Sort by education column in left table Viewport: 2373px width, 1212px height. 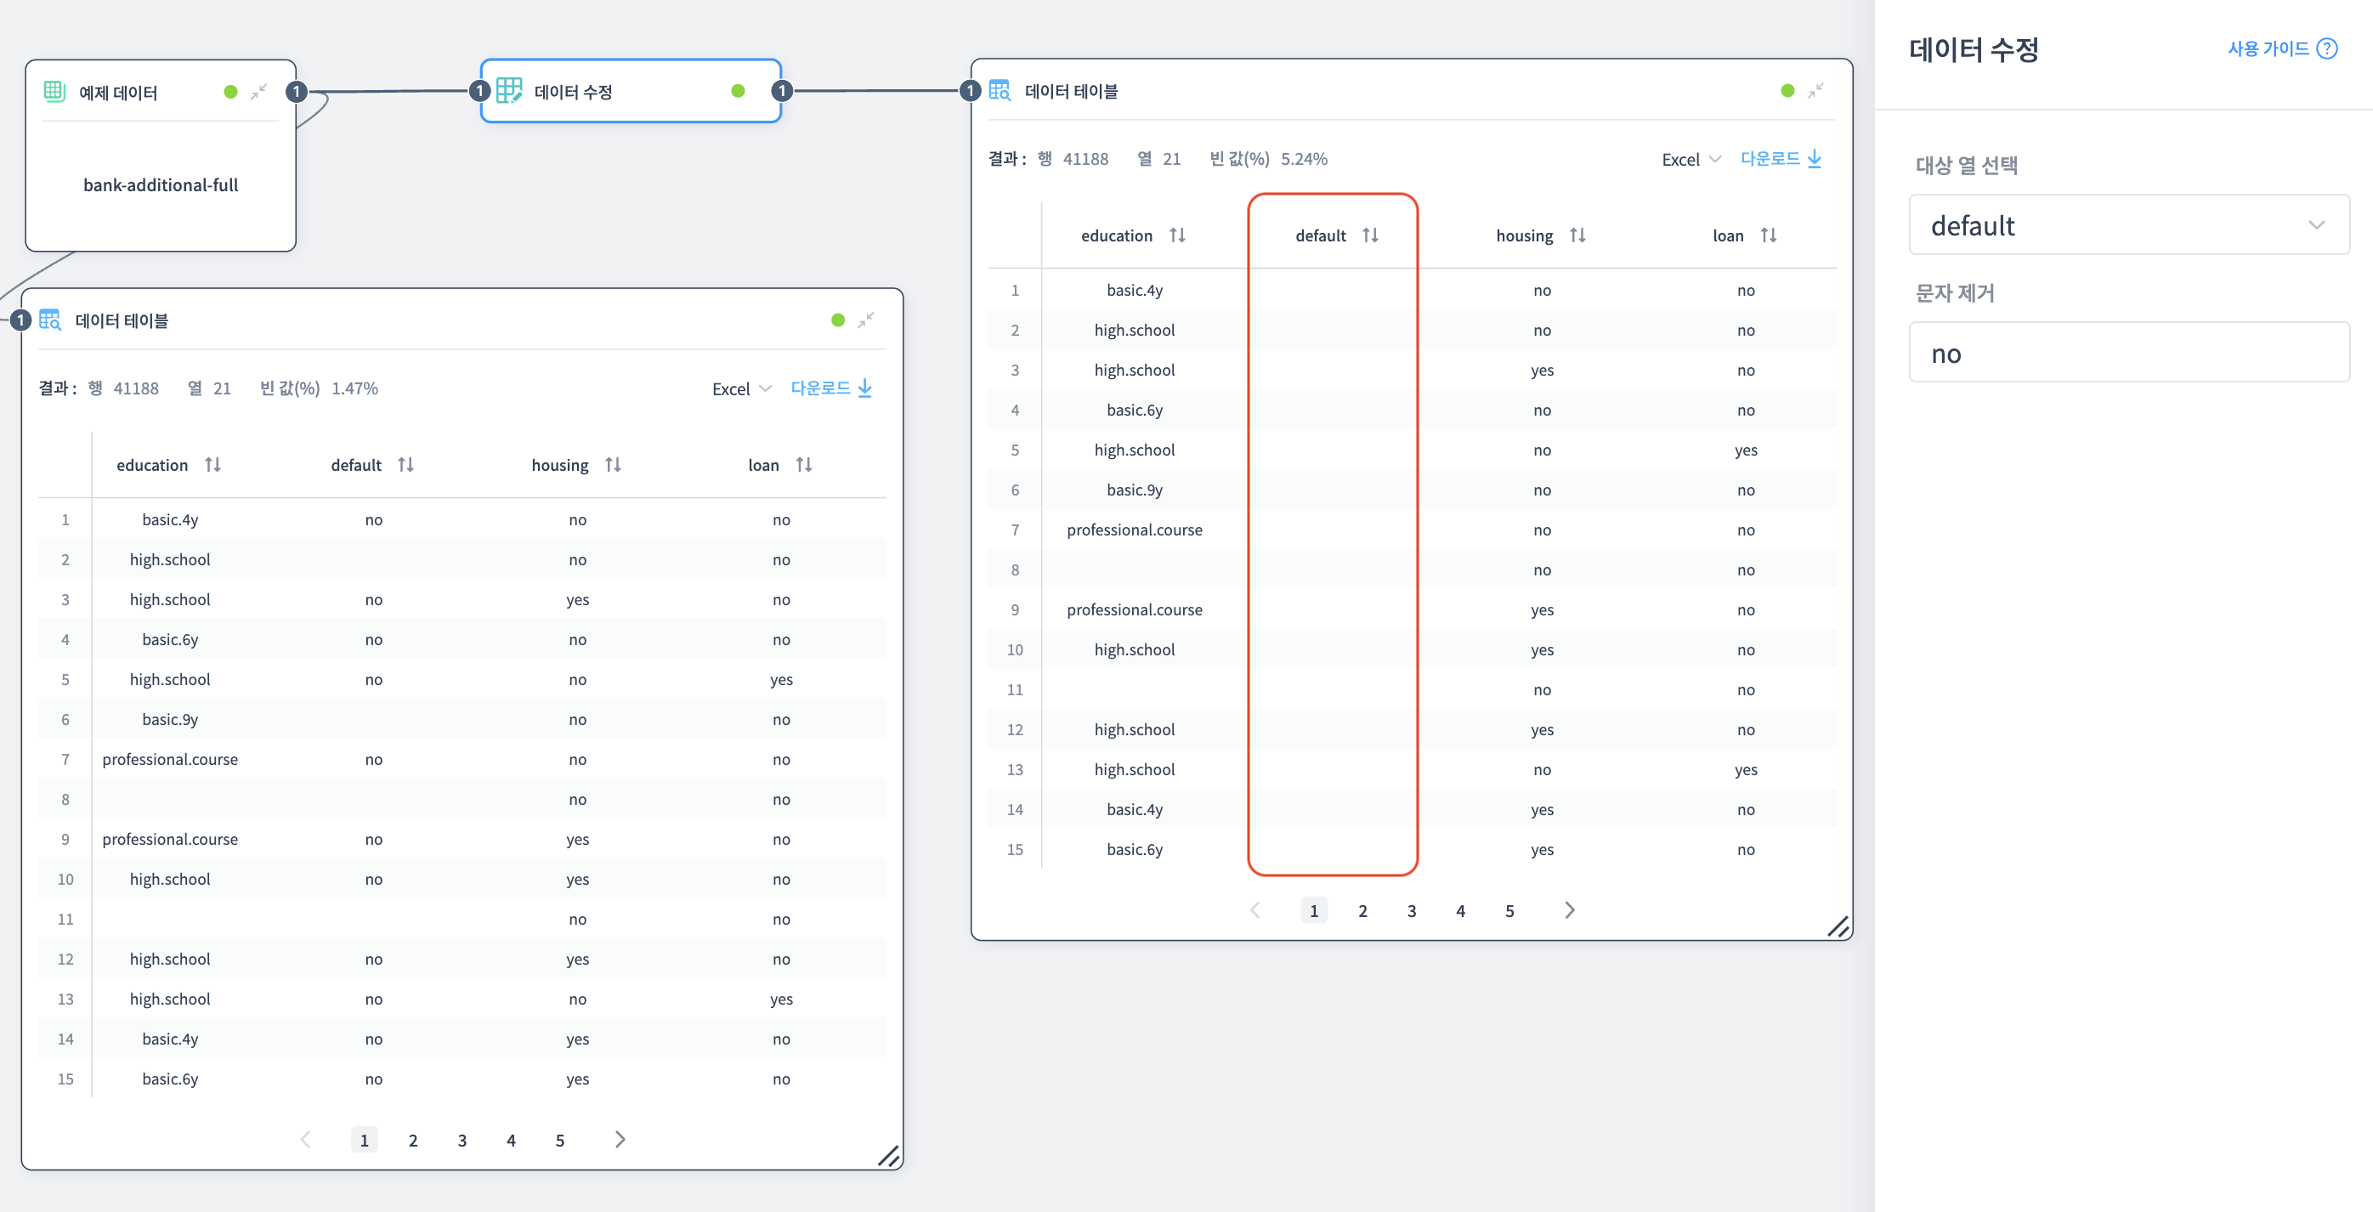click(212, 465)
